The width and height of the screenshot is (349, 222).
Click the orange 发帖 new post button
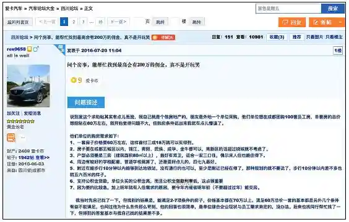tap(322, 22)
